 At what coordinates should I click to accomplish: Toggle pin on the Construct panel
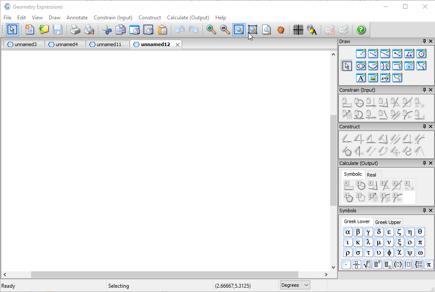coord(424,127)
